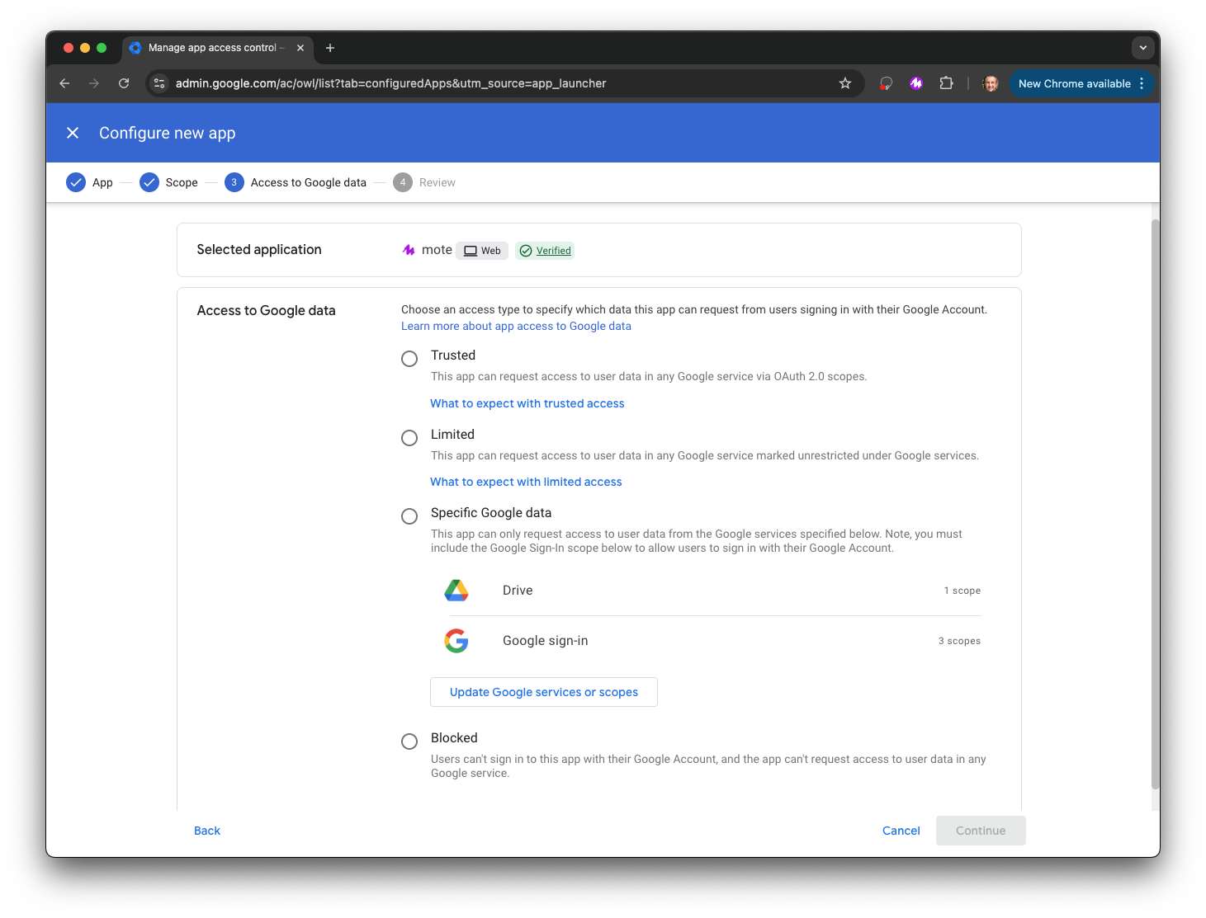Select the Specific Google data radio button
This screenshot has width=1206, height=918.
[x=409, y=516]
